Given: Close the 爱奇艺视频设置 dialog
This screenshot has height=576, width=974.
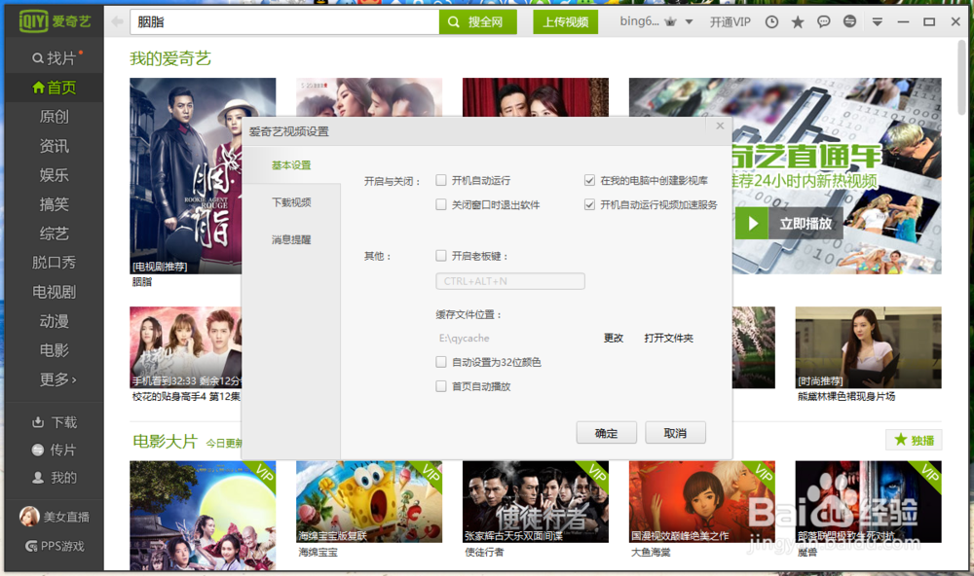Looking at the screenshot, I should (720, 126).
